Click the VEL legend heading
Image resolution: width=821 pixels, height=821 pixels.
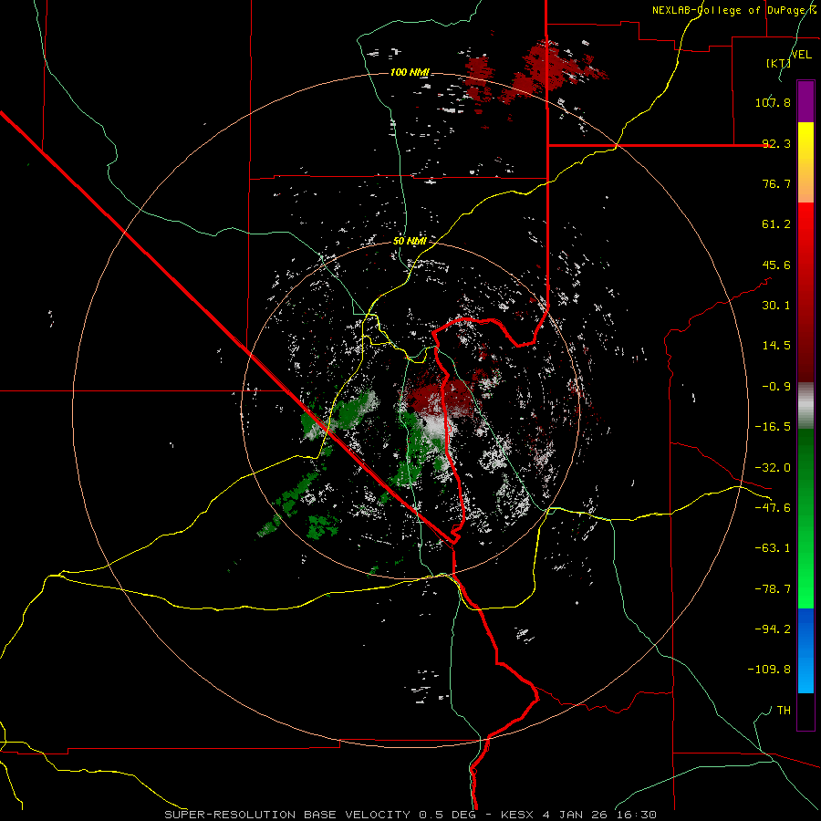point(801,55)
